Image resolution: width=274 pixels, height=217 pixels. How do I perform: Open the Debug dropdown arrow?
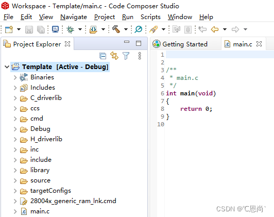tap(80, 29)
